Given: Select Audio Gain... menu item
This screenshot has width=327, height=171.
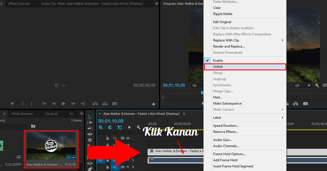Looking at the screenshot, I should tap(245, 140).
